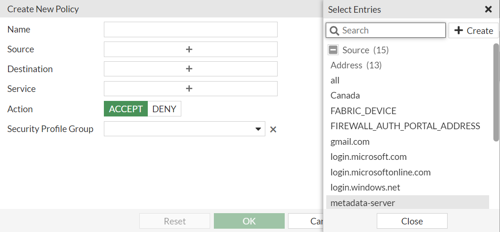Click the entries list scrollbar
Viewport: 500px width, 232px height.
[496, 92]
